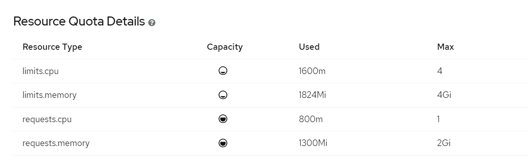Click the limits.cpu resource type cell
The width and height of the screenshot is (528, 167).
(41, 71)
